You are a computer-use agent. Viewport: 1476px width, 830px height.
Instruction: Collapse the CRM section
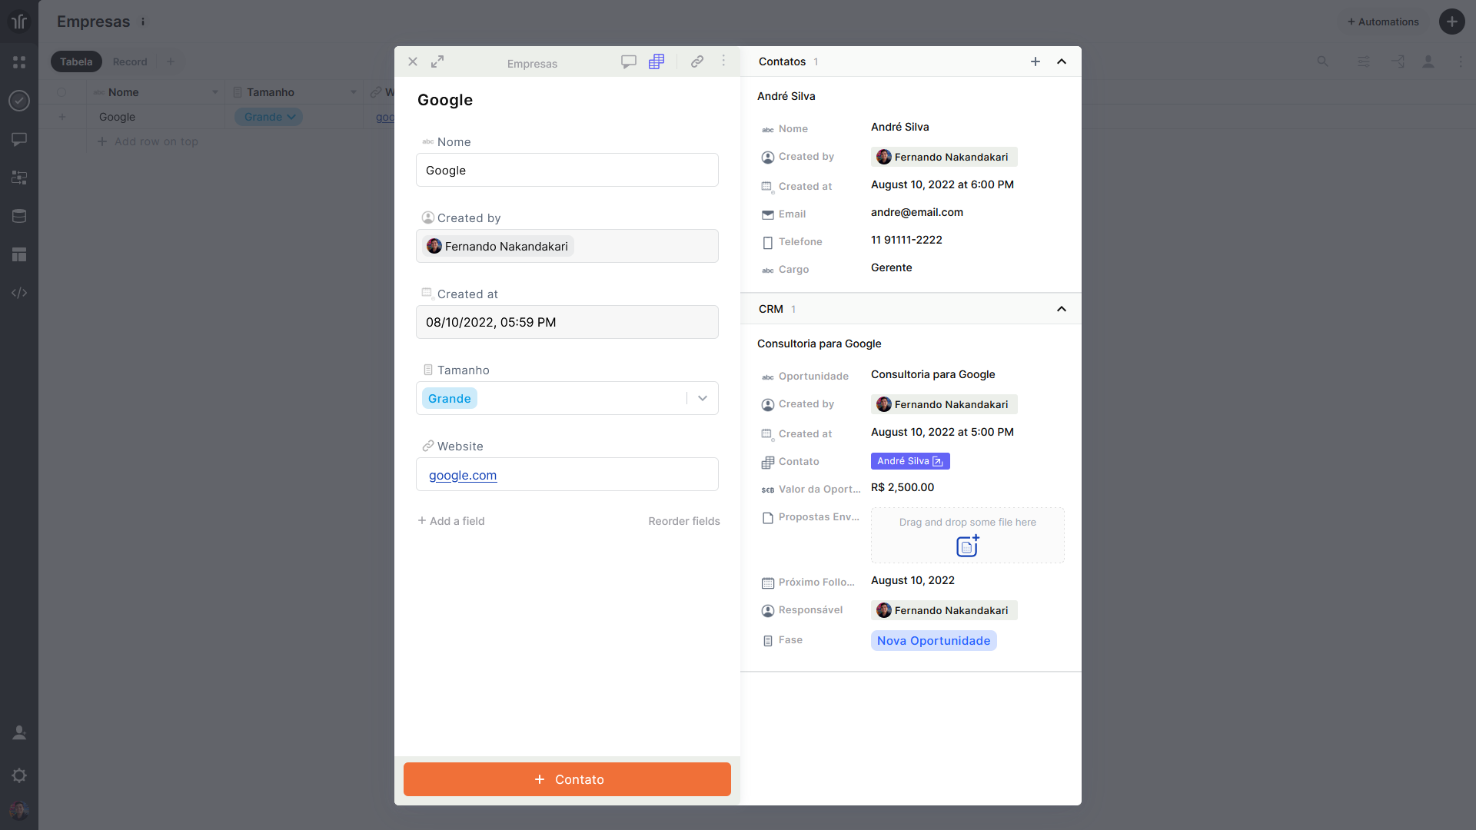[x=1062, y=309]
